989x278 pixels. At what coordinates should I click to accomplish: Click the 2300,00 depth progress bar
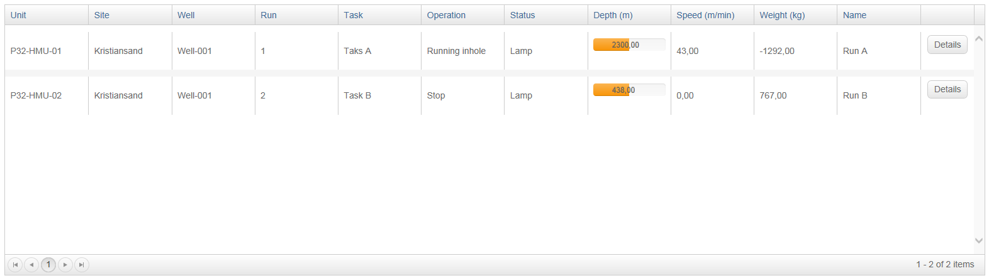(x=629, y=45)
